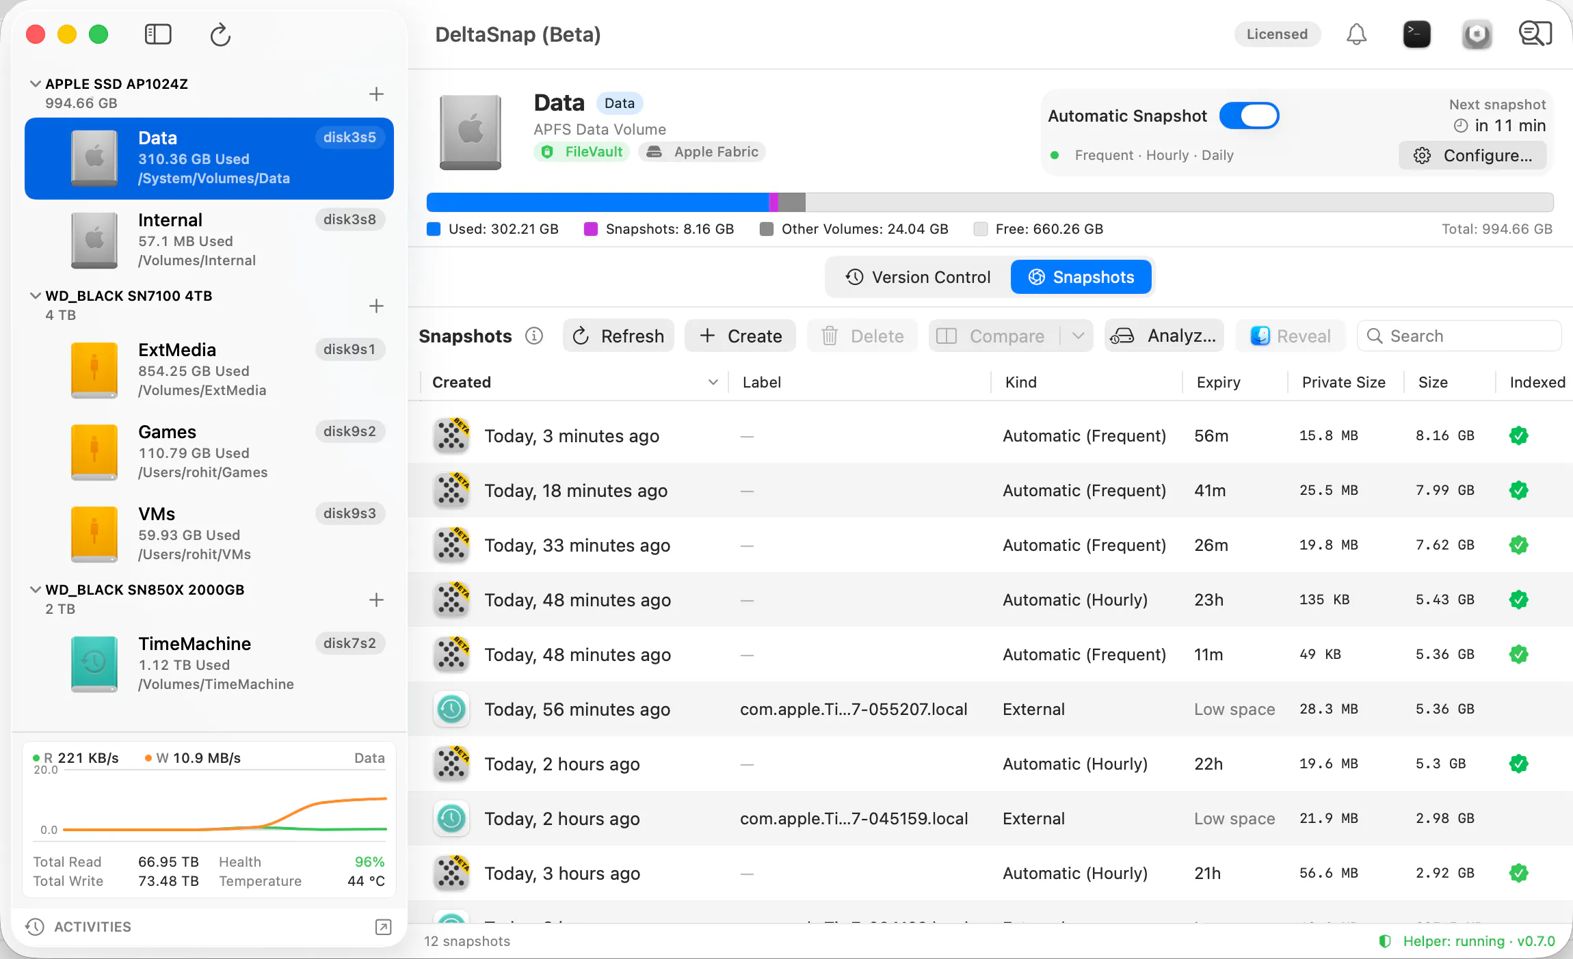Click the disk I/O throughput graph
This screenshot has width=1573, height=959.
tap(209, 800)
